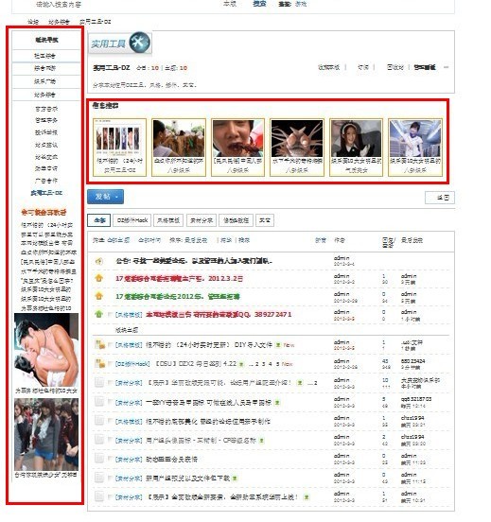Click document icon of the CP等级名称 thread
Screen dimensions: 491x522
click(99, 440)
